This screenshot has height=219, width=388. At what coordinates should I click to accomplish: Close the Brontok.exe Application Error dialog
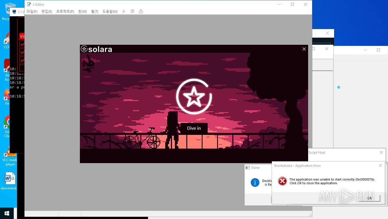click(x=380, y=165)
